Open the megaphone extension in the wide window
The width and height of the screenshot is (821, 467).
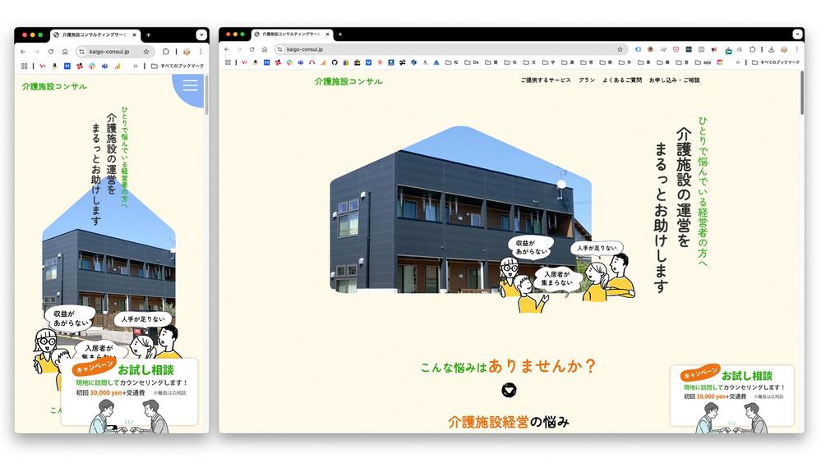714,49
